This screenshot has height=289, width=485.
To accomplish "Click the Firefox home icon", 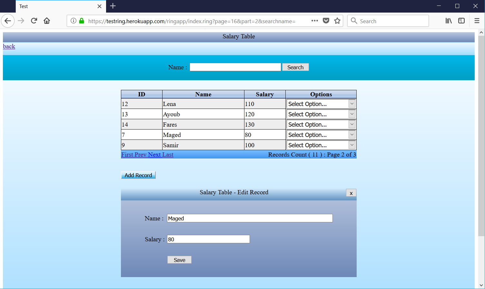I will pyautogui.click(x=46, y=21).
